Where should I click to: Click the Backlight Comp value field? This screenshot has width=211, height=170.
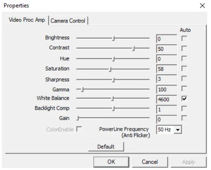click(166, 109)
